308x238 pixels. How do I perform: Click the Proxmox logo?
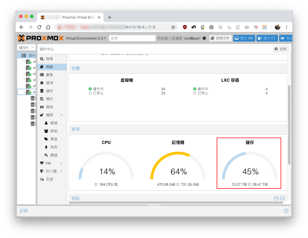[41, 38]
